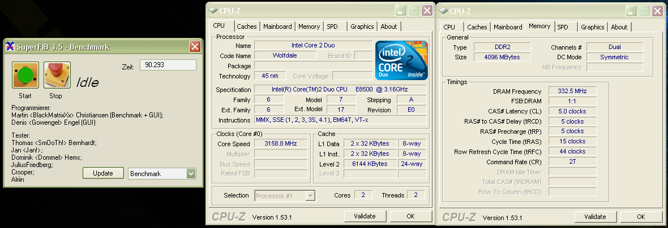Click the right CPU-Z window title icon
Image resolution: width=668 pixels, height=228 pixels.
443,11
